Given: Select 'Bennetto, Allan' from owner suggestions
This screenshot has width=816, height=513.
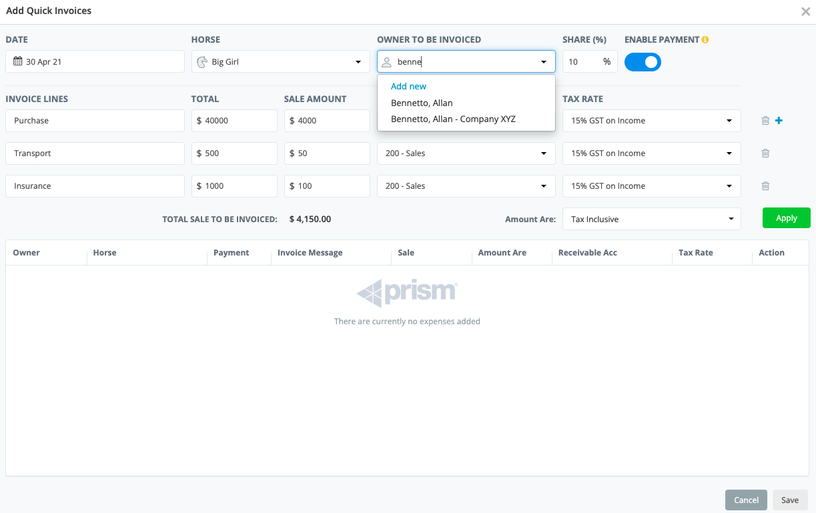Looking at the screenshot, I should coord(422,103).
